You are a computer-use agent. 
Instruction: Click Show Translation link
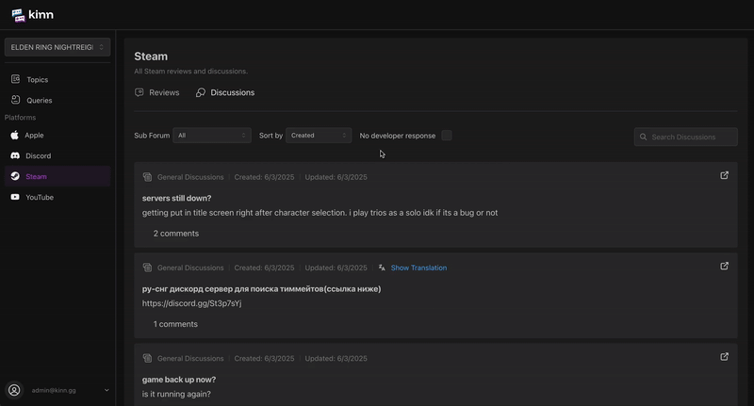click(x=418, y=268)
